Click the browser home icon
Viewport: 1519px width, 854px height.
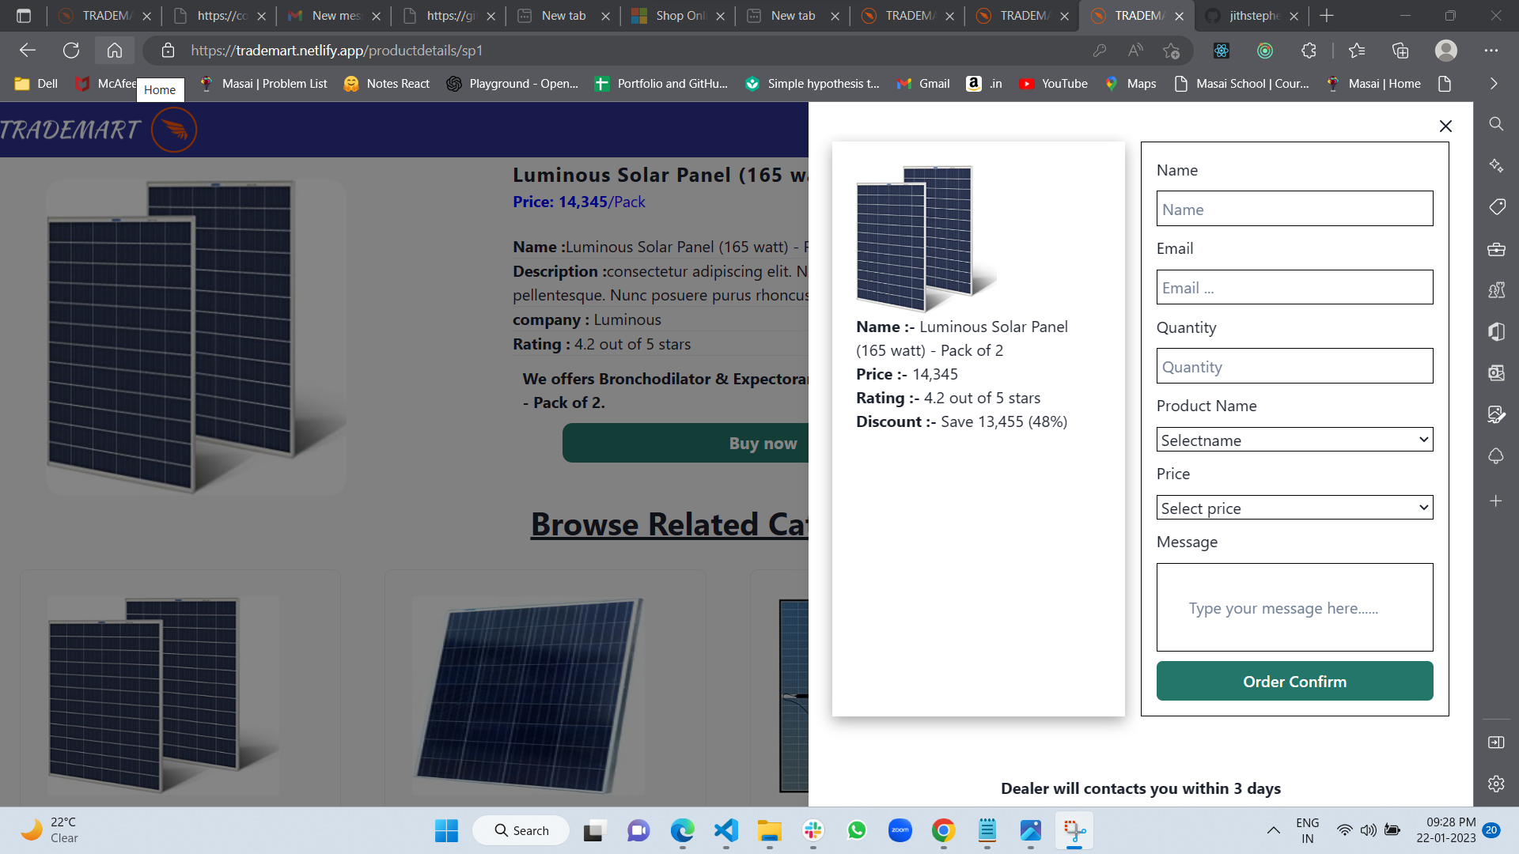click(115, 51)
